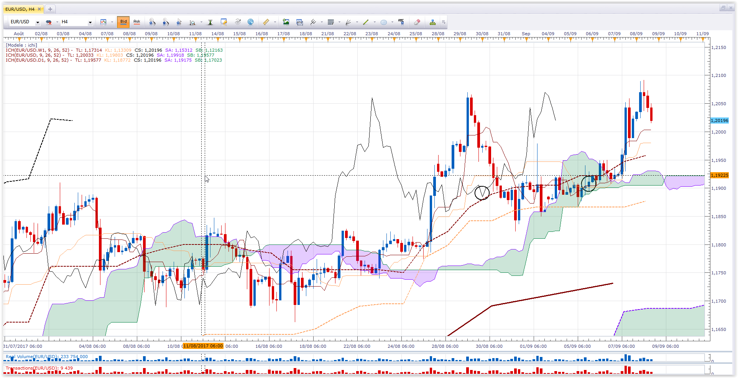Viewport: 738px width, 378px height.
Task: Click the 1,19225 orange price label
Action: tap(719, 175)
